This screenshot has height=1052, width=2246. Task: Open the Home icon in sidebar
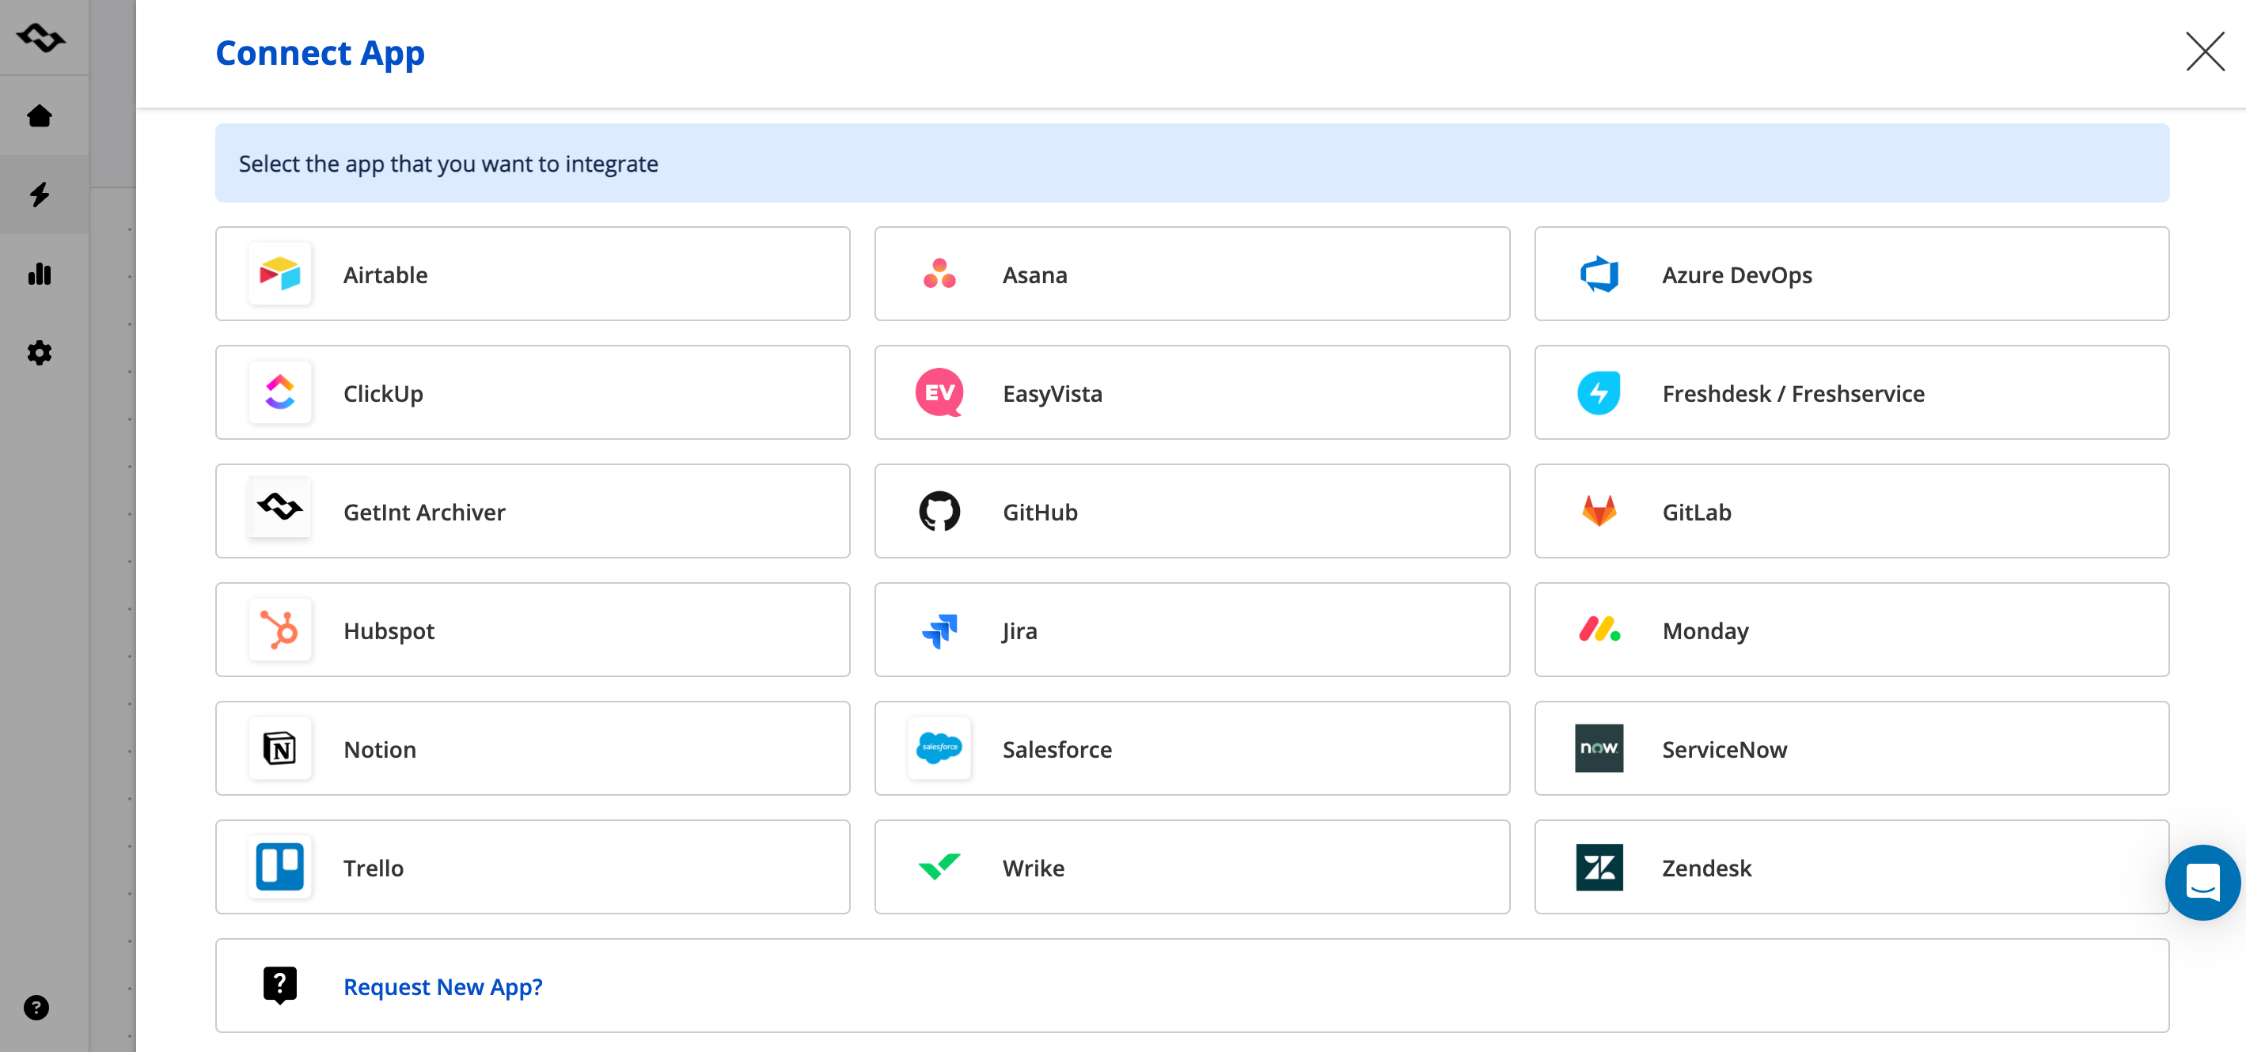pos(40,116)
